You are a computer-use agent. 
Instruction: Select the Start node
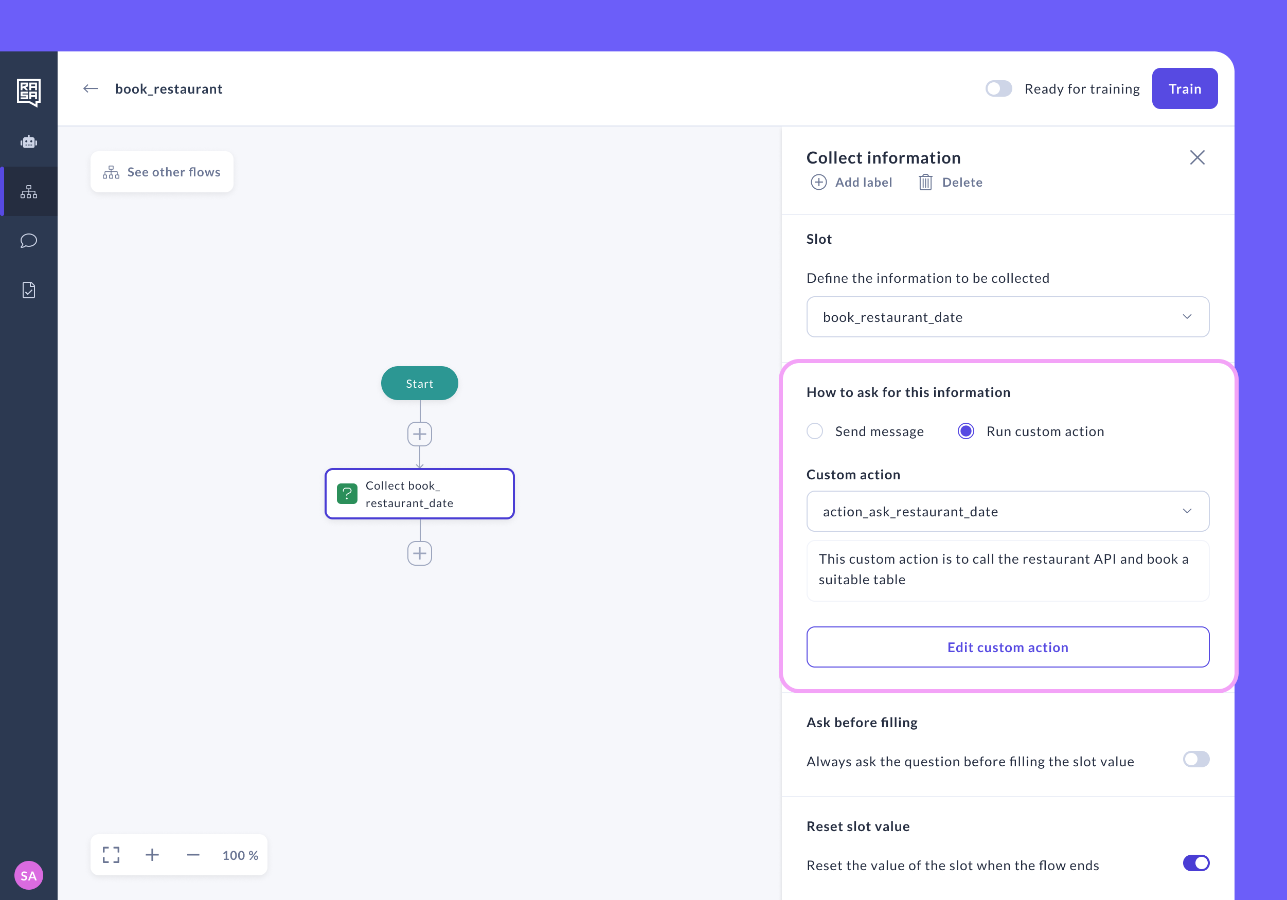tap(419, 383)
